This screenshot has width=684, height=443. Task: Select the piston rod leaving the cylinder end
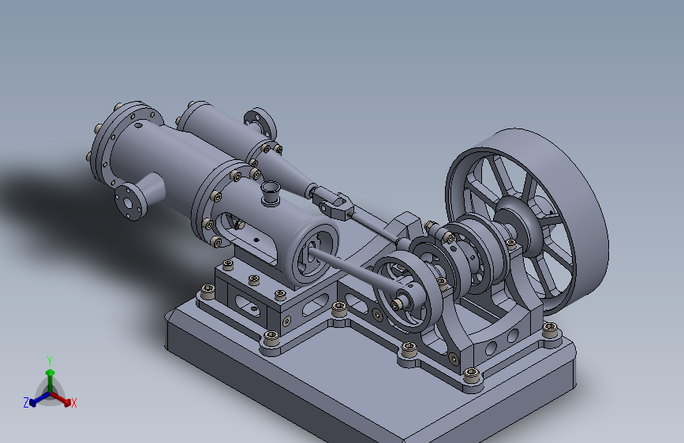click(353, 270)
